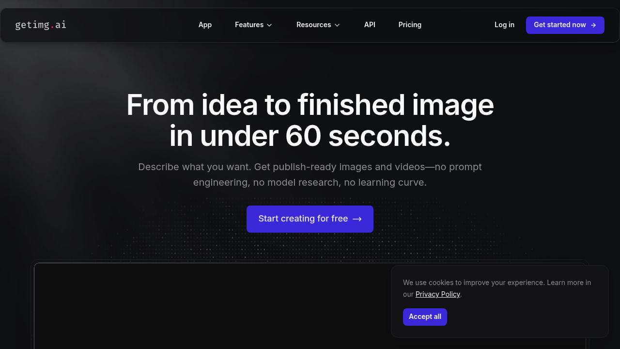This screenshot has height=349, width=620.
Task: Open the Pricing page from navbar
Action: (410, 25)
